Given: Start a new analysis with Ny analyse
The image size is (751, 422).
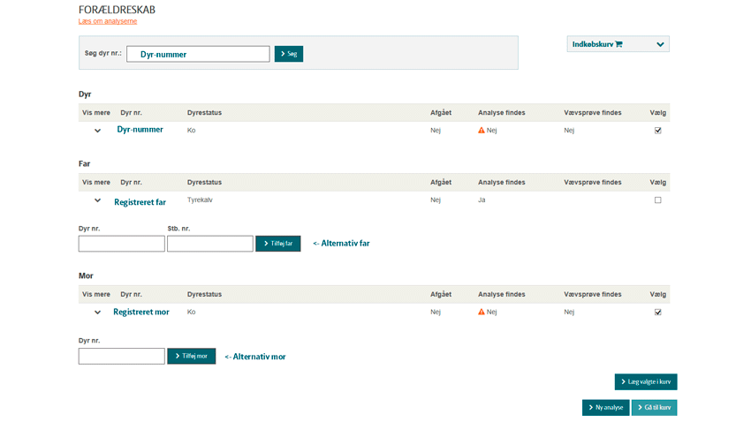Looking at the screenshot, I should (605, 408).
